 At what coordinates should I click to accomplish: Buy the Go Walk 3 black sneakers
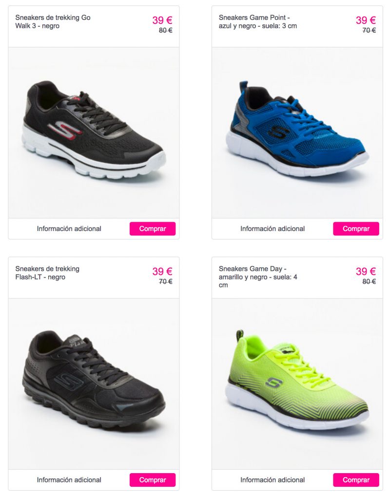(x=153, y=229)
